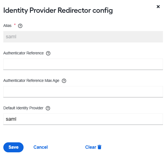
Task: Click the Authenticator Reference label text
Action: [24, 53]
